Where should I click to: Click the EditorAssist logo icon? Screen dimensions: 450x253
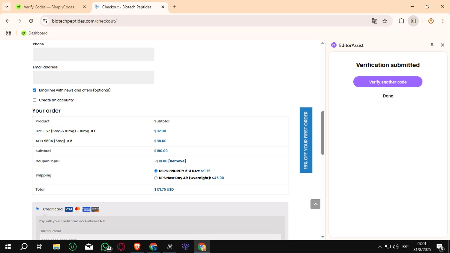click(x=334, y=45)
